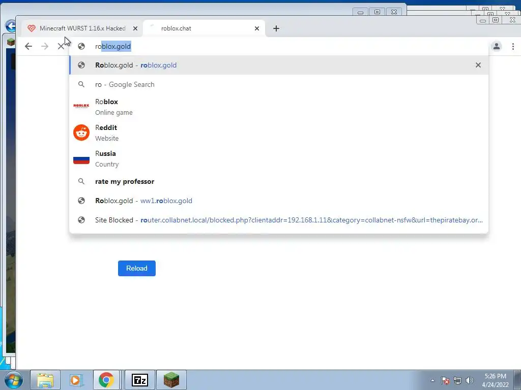Open the 7-Zip taskbar icon
521x390 pixels.
139,380
